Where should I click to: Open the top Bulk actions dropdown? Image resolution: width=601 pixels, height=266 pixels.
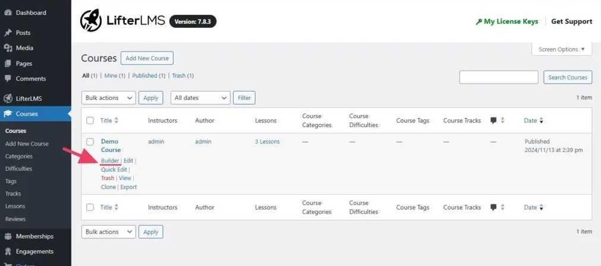click(x=108, y=97)
